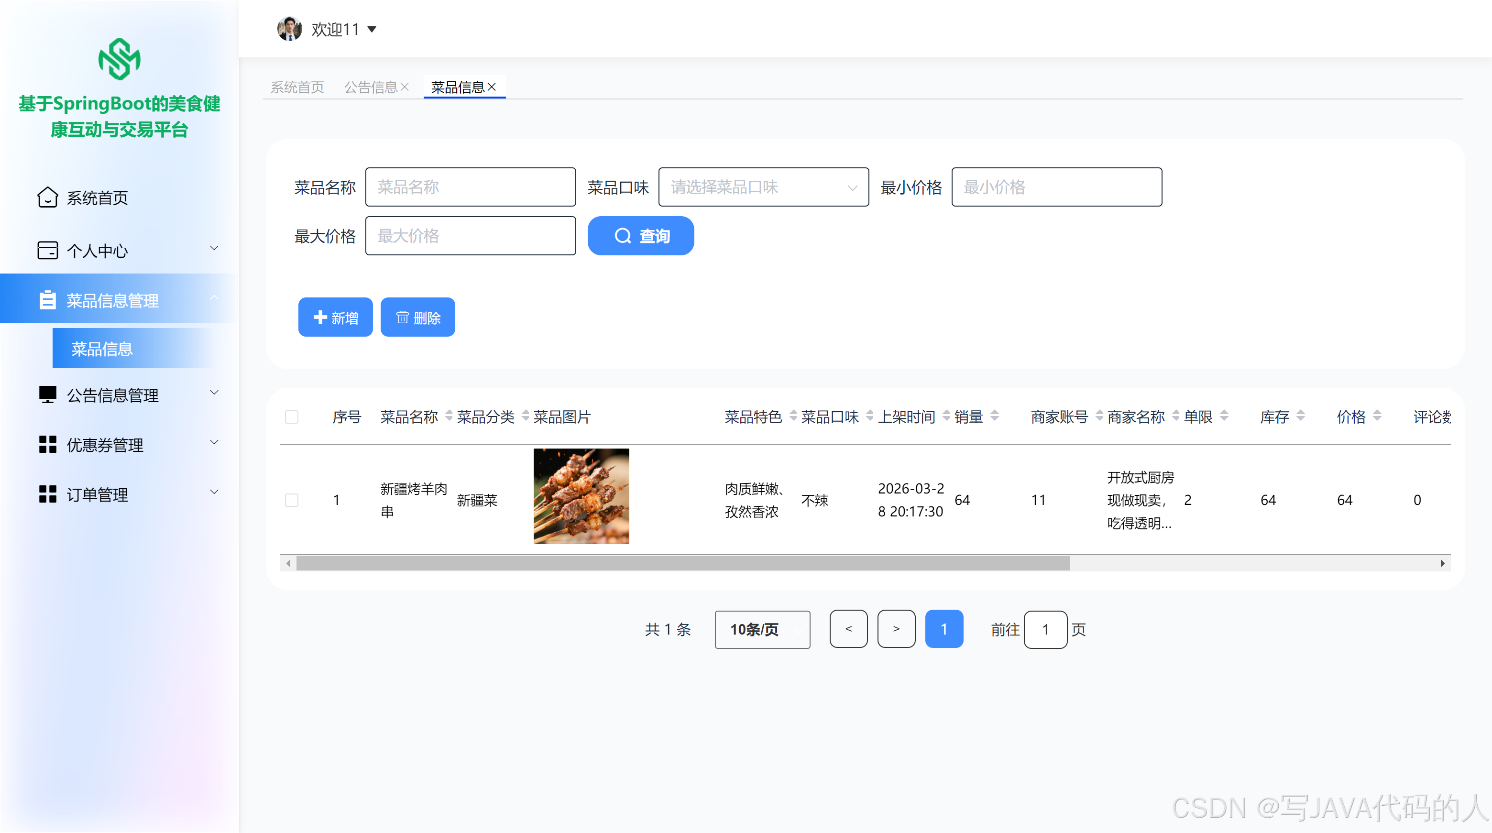Click the 个人中心 card icon
Image resolution: width=1492 pixels, height=833 pixels.
click(47, 250)
